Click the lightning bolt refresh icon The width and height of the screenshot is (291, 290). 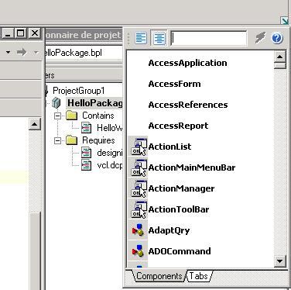click(x=260, y=38)
